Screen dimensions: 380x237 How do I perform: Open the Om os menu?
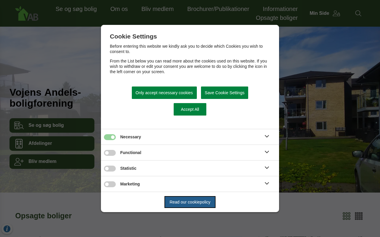(119, 9)
